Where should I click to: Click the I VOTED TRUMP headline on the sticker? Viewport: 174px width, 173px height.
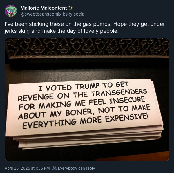pos(84,87)
